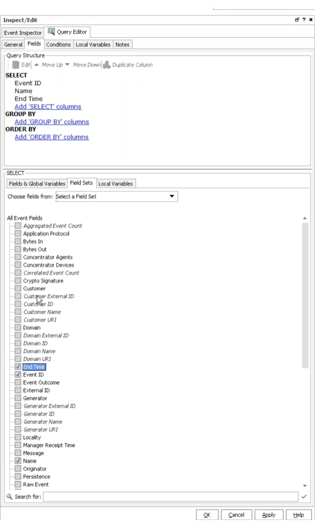
Task: Select the Concentrator Agents row
Action: (x=48, y=257)
